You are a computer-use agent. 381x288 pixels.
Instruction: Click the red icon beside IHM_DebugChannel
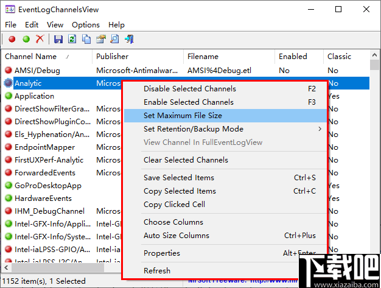pos(9,211)
